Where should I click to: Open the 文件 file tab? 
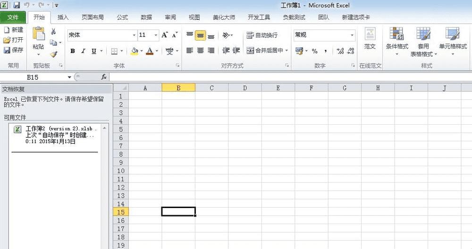13,17
